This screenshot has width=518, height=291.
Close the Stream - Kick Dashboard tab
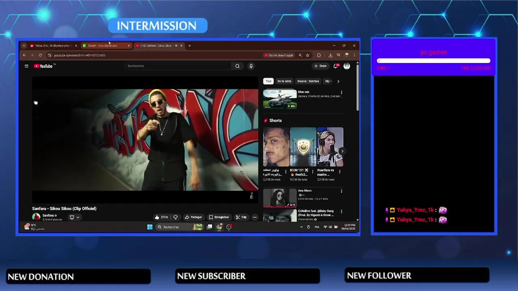point(129,46)
